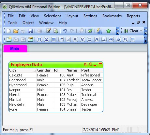Open Current Selections checkmark icon
This screenshot has height=135, width=150.
(90, 31)
